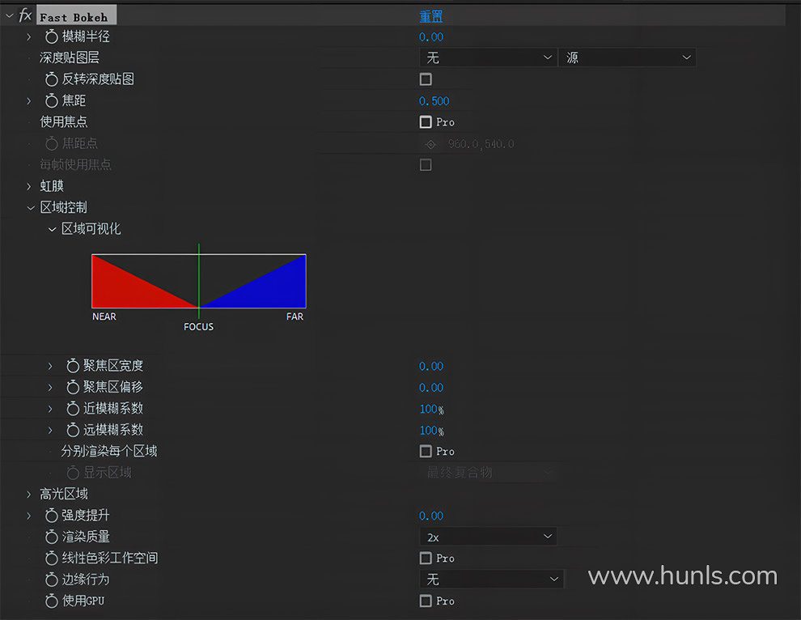801x620 pixels.
Task: Select the Fast Bokeh effect name
Action: point(76,15)
